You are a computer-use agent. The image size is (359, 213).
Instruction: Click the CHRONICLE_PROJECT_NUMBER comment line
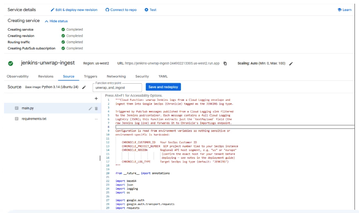tap(180, 146)
